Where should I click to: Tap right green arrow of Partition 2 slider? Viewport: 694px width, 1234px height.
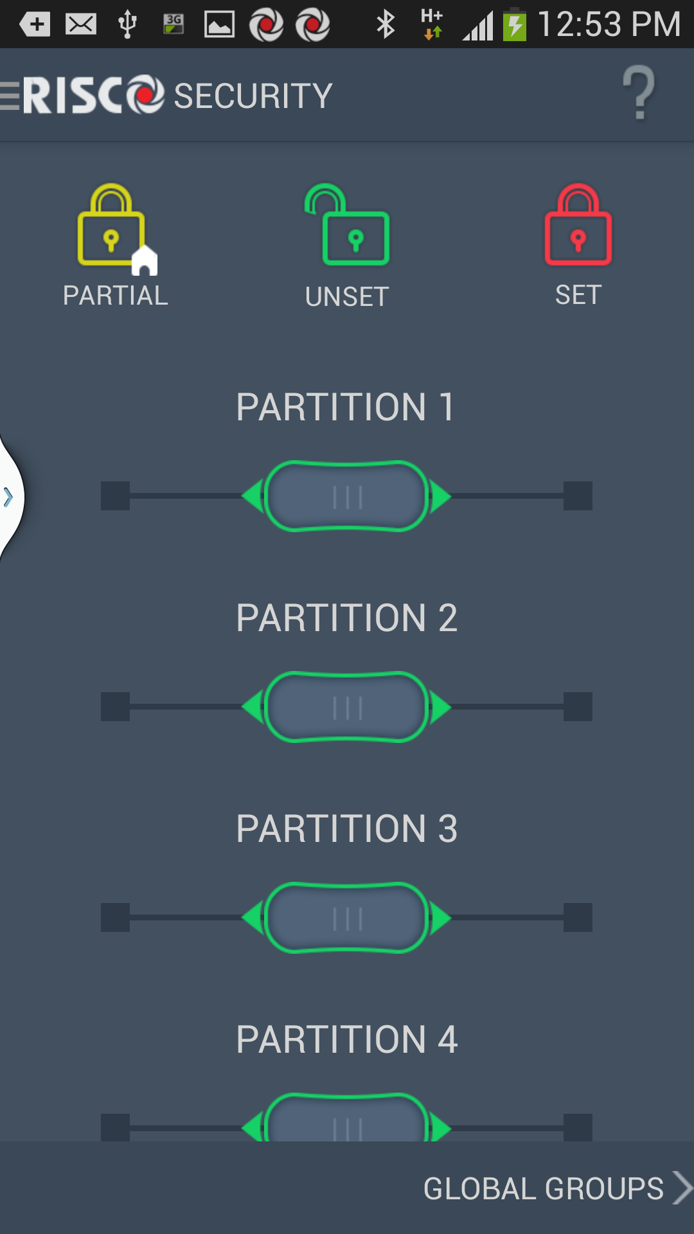(441, 707)
